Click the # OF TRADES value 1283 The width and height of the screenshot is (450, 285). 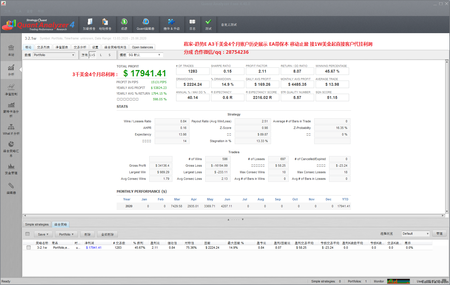tap(193, 71)
